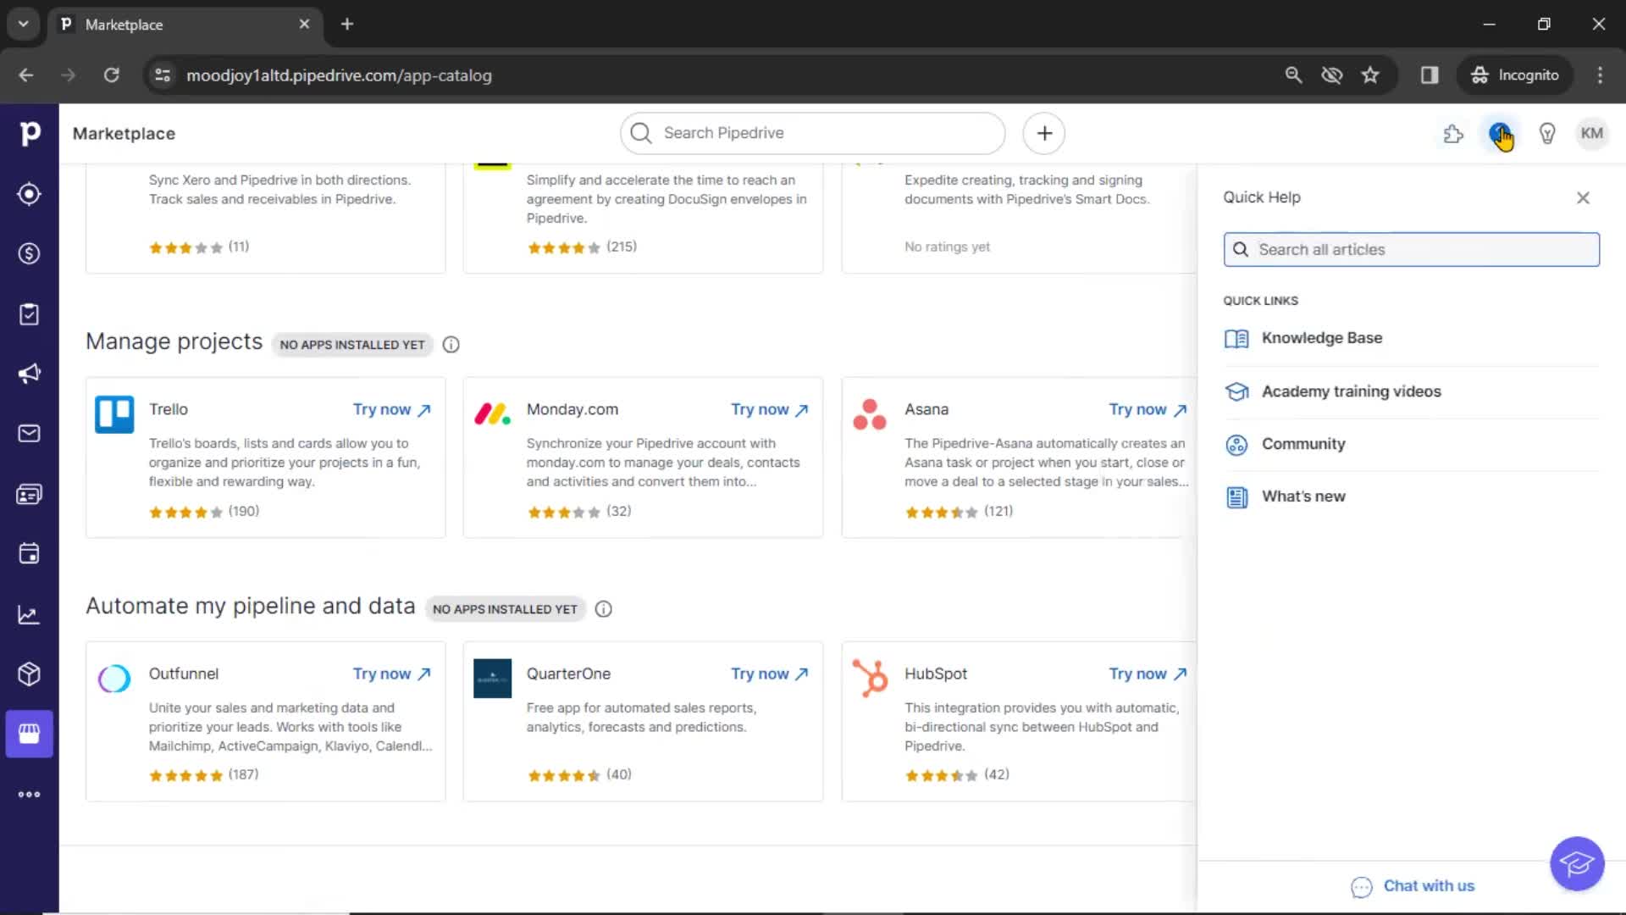Click the Trello app logo

(114, 414)
